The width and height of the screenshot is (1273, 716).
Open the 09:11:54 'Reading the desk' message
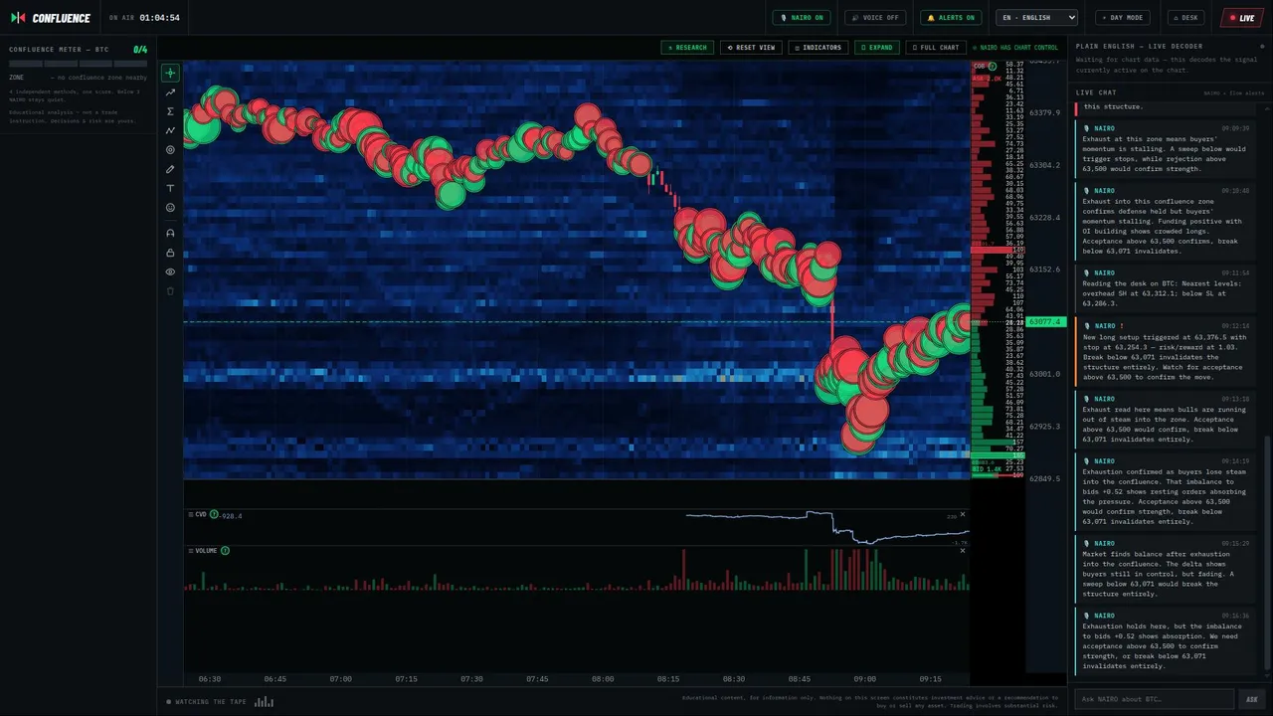point(1164,287)
